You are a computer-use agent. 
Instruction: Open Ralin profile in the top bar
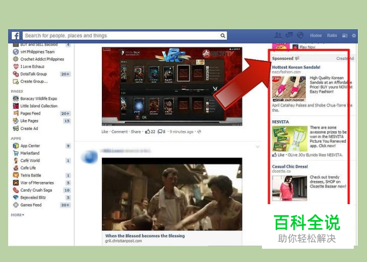[332, 36]
